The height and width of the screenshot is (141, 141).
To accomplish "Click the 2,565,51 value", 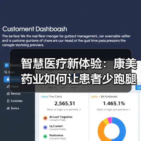I will (x=65, y=104).
